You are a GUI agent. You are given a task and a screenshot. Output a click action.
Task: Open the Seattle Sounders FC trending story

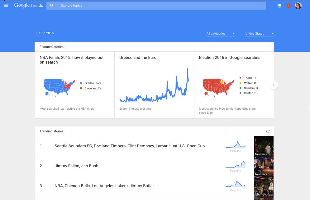[130, 146]
